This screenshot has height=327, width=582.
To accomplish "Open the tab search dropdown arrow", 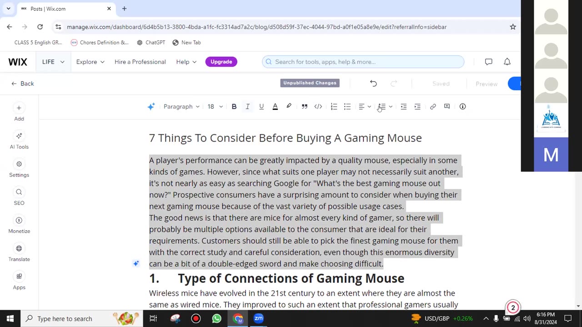I will coord(8,9).
